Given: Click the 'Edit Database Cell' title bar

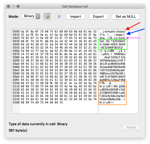Looking at the screenshot, I should click(x=75, y=6).
